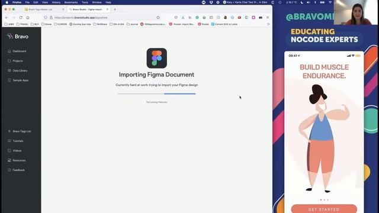Click the Figma logo icon
This screenshot has width=379, height=213.
[156, 58]
